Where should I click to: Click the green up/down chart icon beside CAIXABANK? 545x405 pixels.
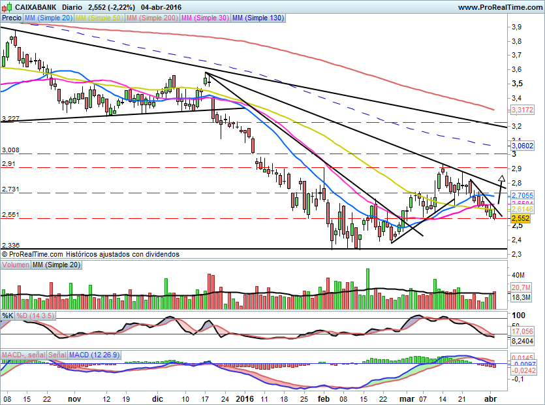(x=7, y=7)
